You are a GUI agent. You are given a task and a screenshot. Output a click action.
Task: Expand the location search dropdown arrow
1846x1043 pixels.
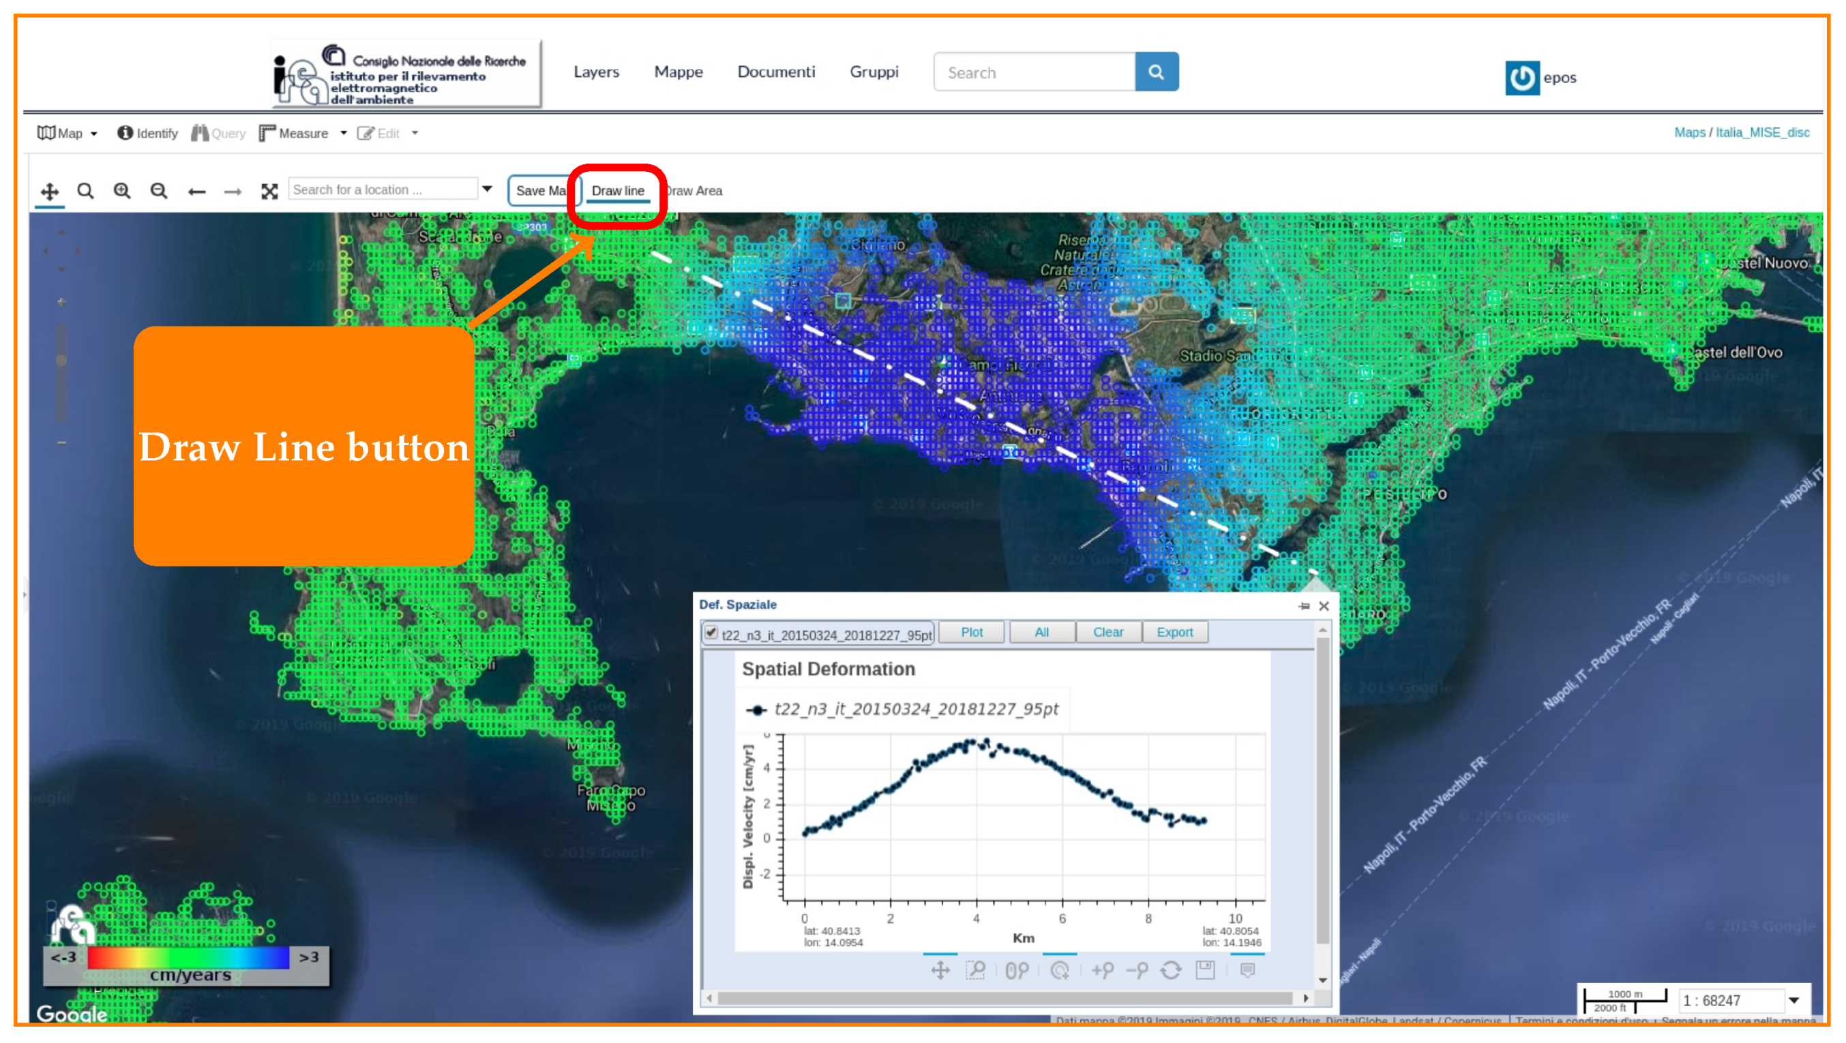[489, 189]
